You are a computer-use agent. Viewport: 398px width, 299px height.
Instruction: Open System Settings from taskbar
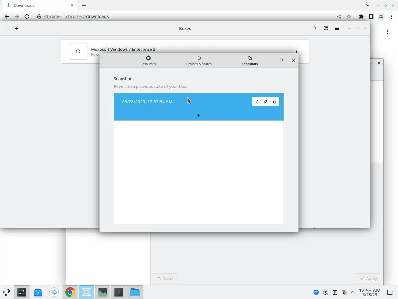tap(22, 292)
